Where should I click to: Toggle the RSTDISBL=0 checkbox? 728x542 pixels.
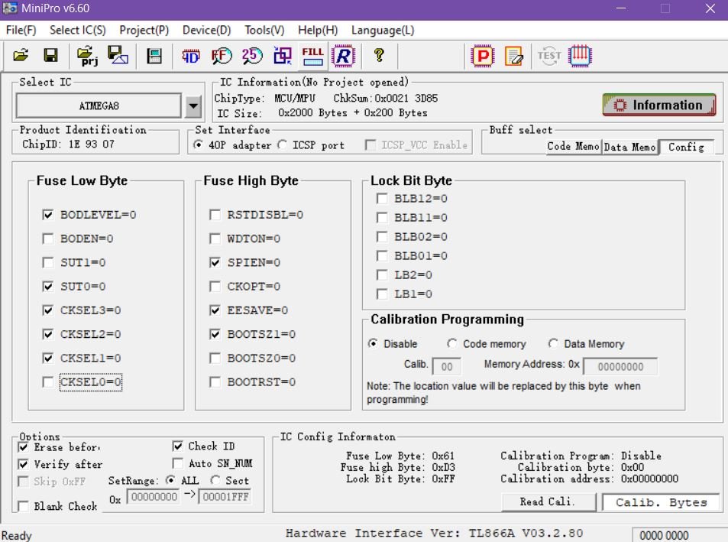[215, 215]
